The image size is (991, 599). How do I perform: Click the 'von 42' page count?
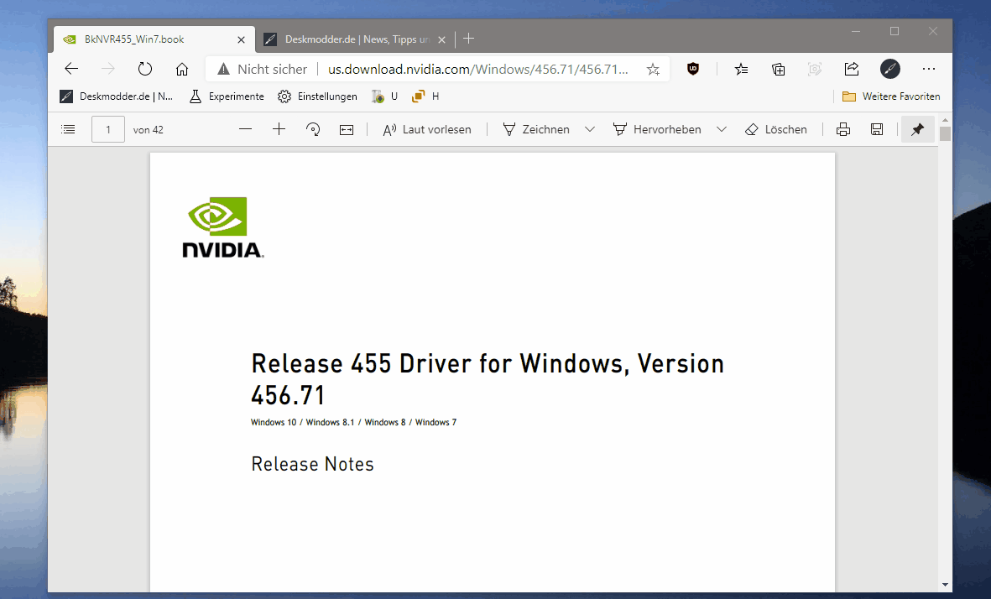tap(148, 129)
